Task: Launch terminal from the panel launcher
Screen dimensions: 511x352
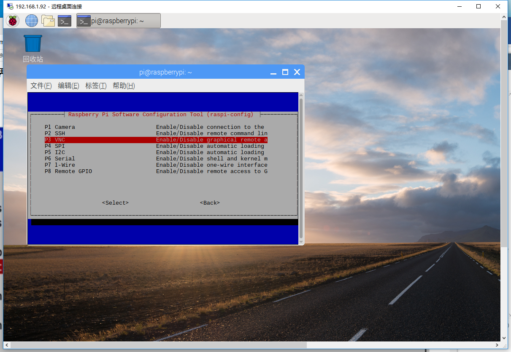Action: pos(65,20)
